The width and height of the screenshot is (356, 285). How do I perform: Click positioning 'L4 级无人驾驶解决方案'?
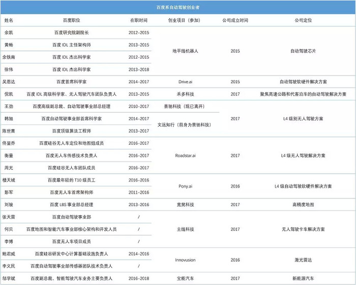coord(303,156)
